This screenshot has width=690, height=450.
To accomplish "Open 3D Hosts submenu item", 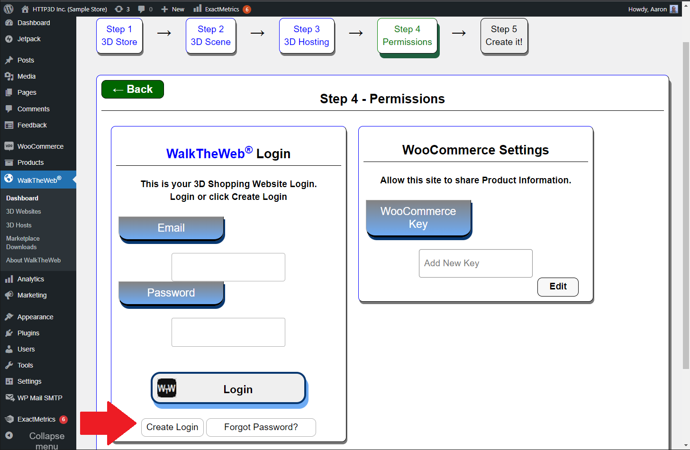I will coord(18,225).
